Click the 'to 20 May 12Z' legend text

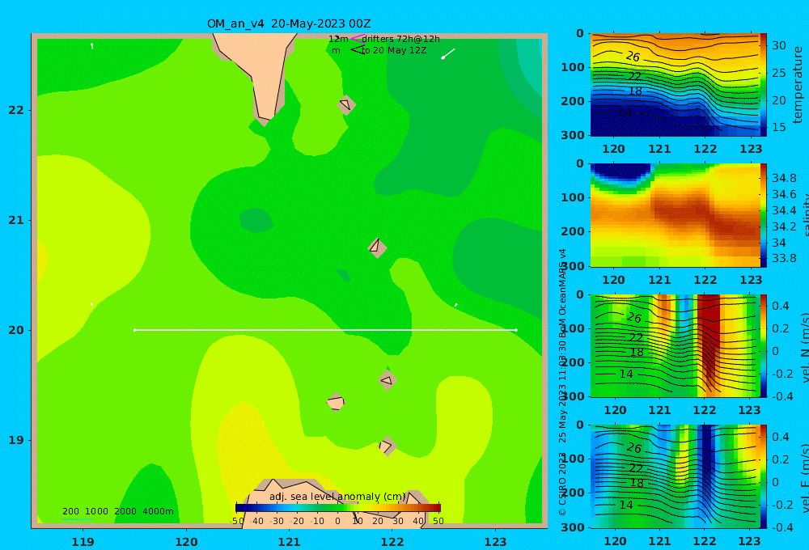click(394, 51)
